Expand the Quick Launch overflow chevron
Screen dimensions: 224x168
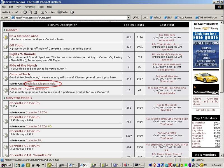tap(43, 165)
